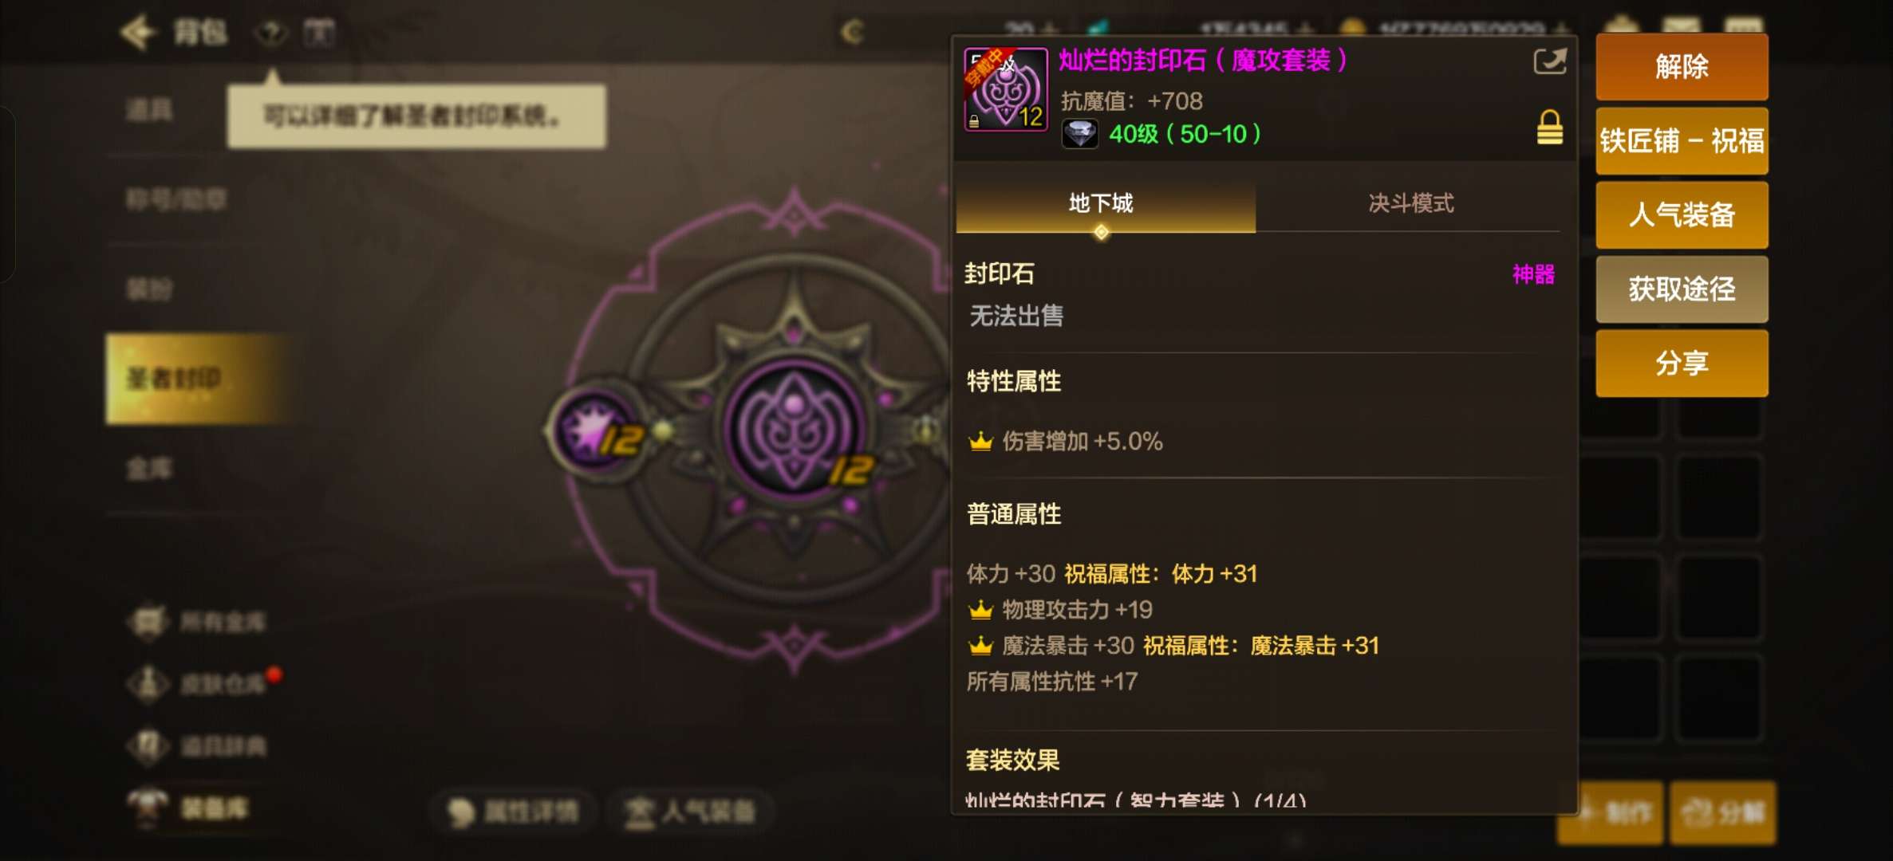Image resolution: width=1893 pixels, height=861 pixels.
Task: Open the help question mark icon
Action: coord(271,33)
